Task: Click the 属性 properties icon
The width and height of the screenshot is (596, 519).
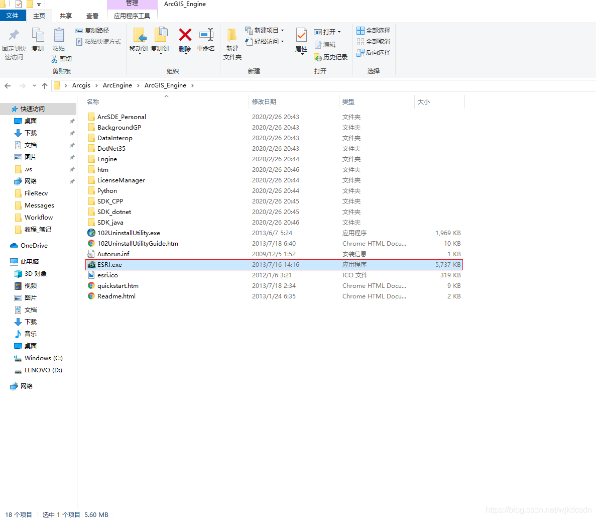Action: point(301,35)
